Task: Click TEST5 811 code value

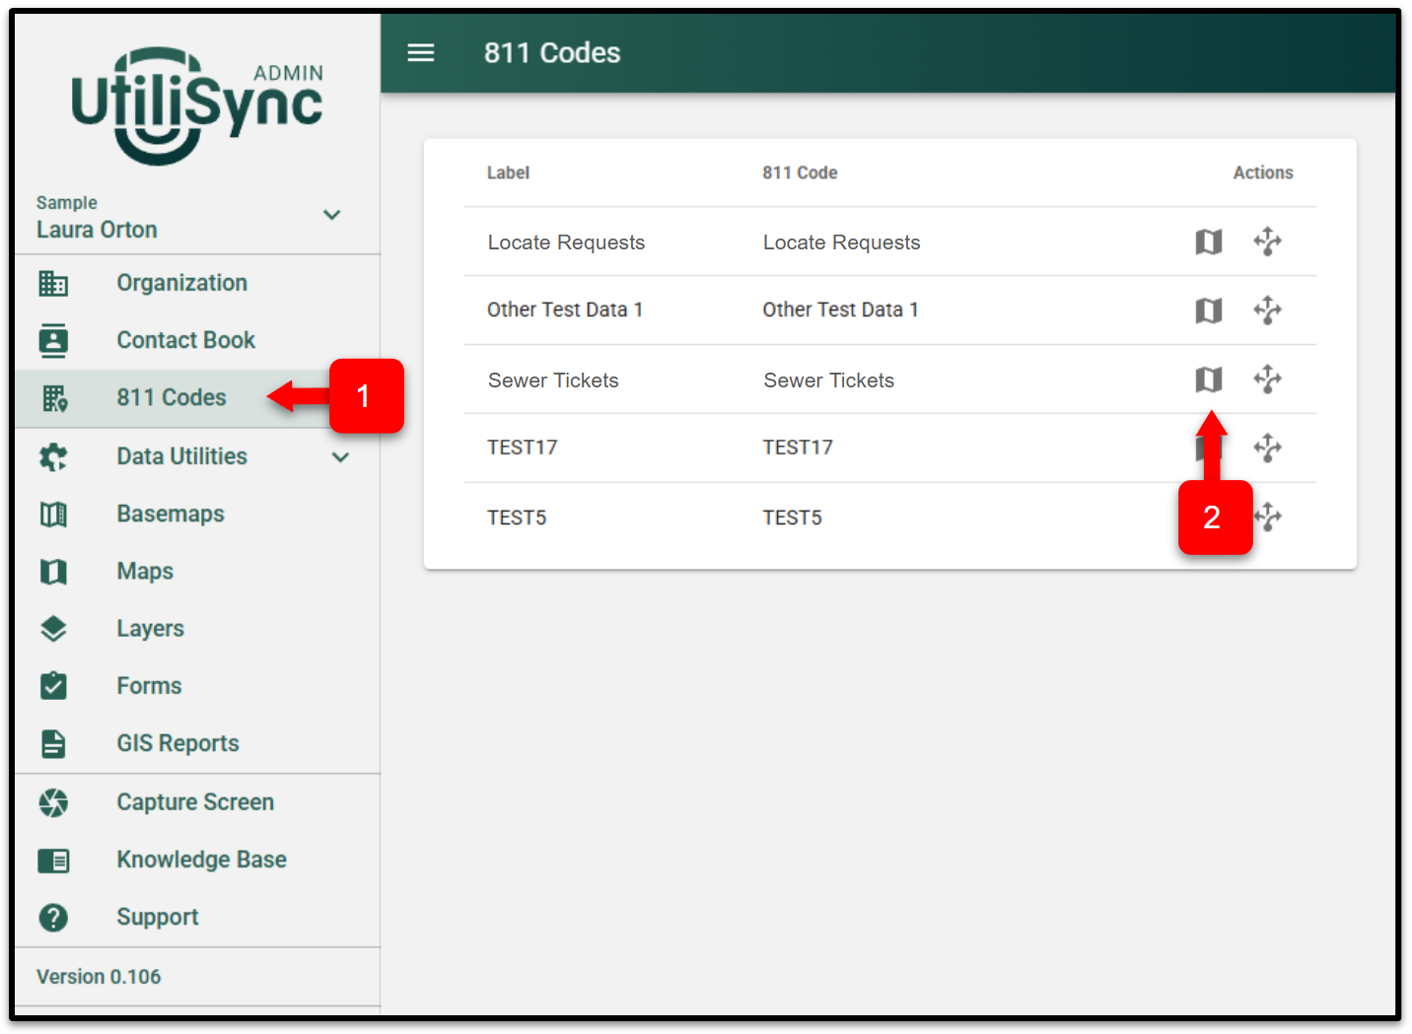Action: coord(792,518)
